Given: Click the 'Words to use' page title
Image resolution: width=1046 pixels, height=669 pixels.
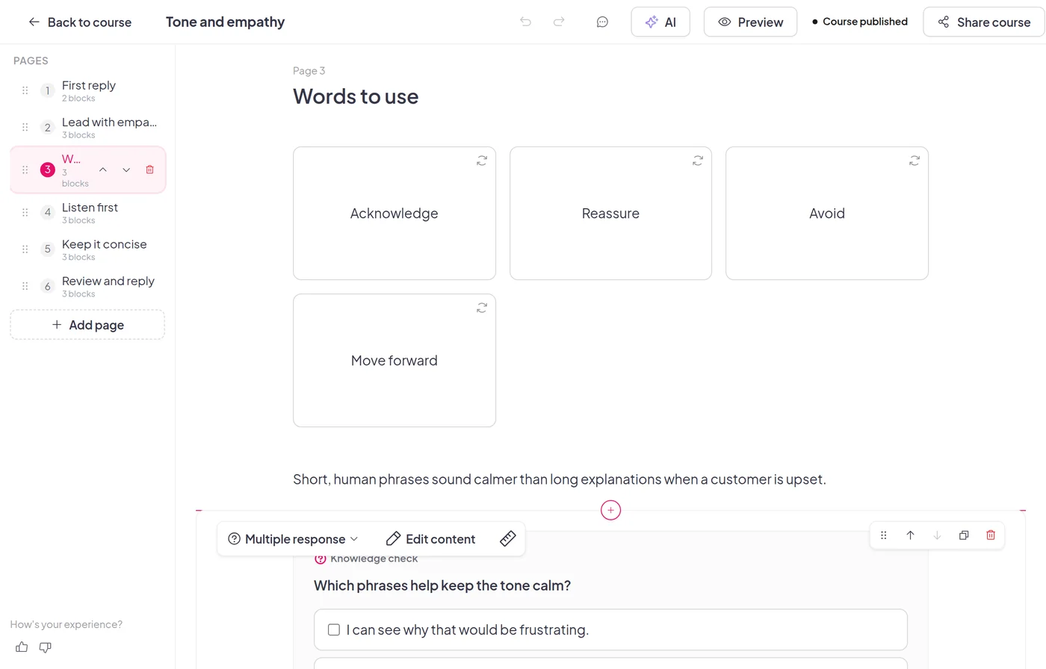Looking at the screenshot, I should (356, 96).
